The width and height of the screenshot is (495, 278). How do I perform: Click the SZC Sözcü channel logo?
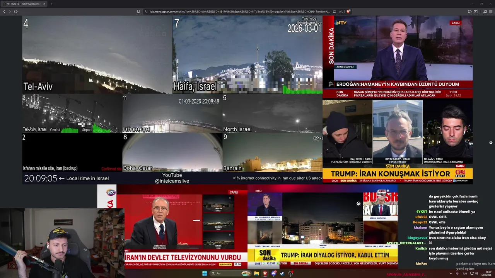pos(111,192)
